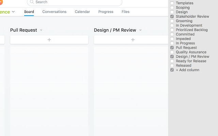Open the Calendar tab
This screenshot has height=136, width=218.
coord(82,12)
